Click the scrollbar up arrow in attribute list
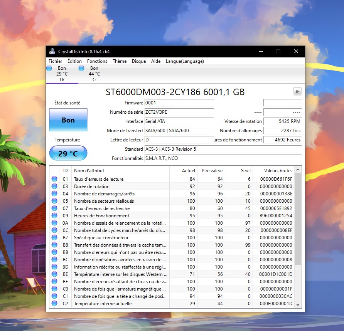The image size is (344, 331). (x=298, y=170)
